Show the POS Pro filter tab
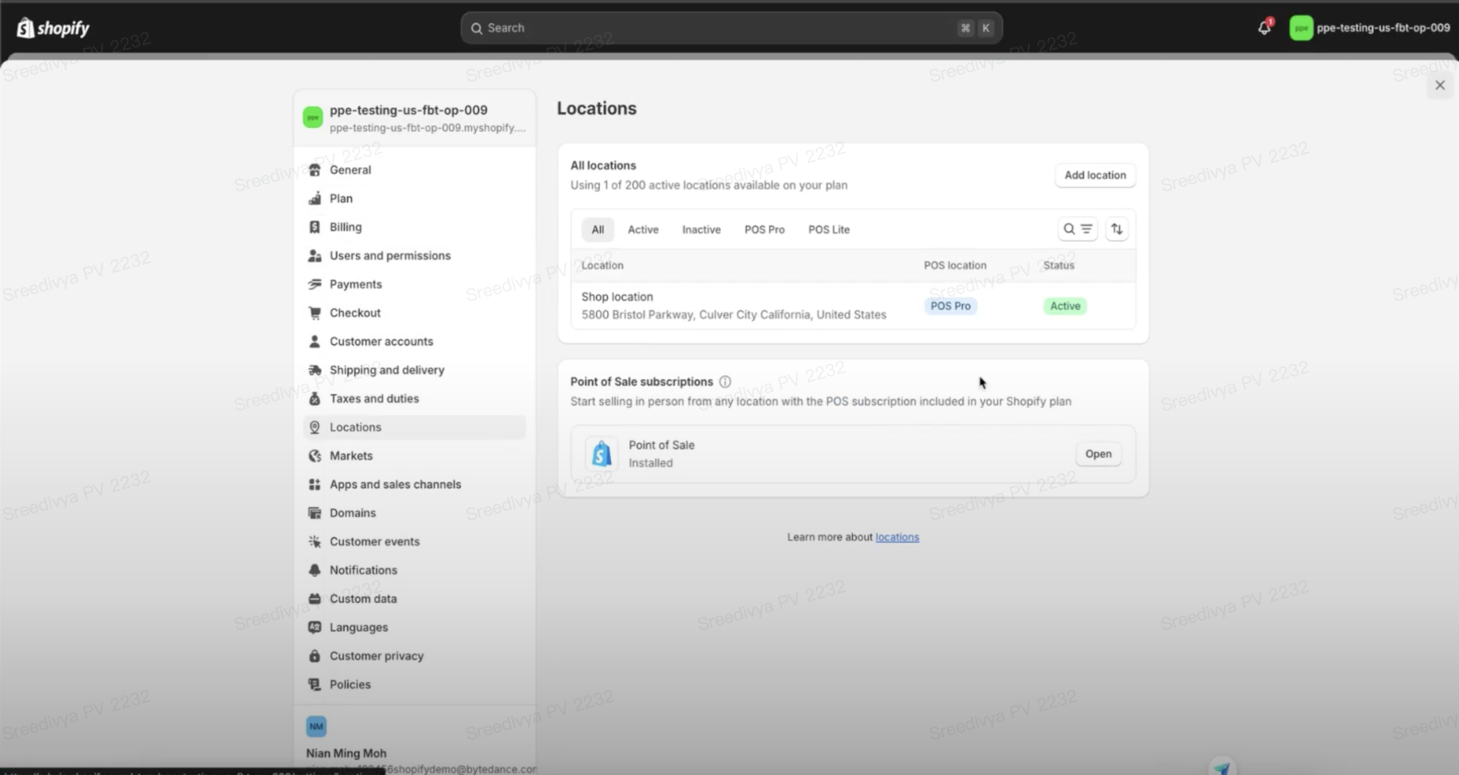 764,229
